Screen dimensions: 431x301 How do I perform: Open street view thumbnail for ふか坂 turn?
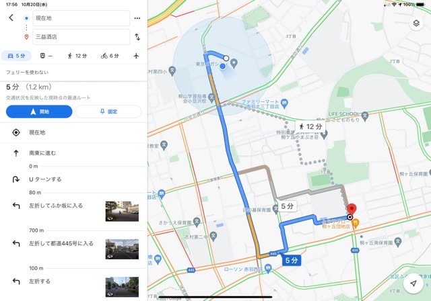[122, 211]
